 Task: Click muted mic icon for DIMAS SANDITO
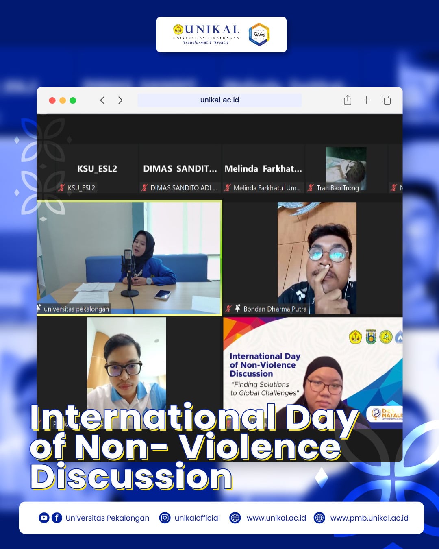[144, 188]
